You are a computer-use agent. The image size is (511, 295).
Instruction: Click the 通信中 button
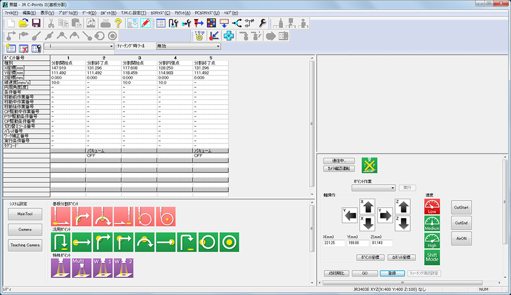339,161
